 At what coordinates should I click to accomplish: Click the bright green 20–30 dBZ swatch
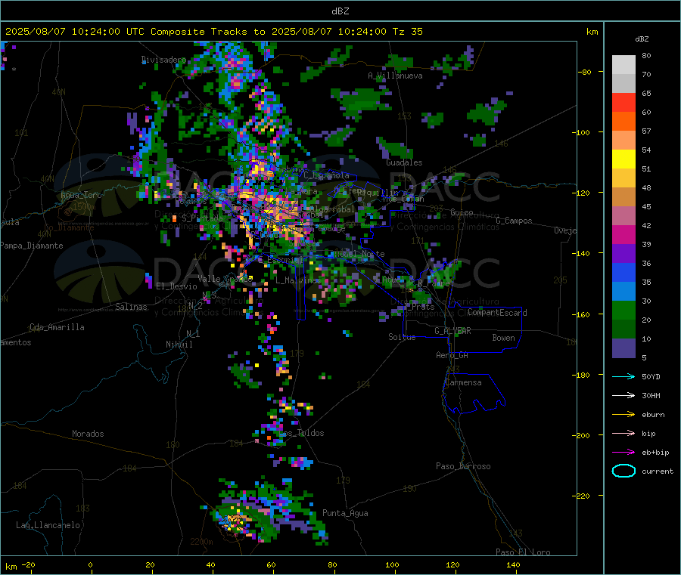tap(623, 310)
